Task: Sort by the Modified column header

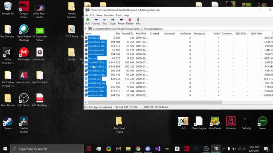Action: pyautogui.click(x=141, y=34)
